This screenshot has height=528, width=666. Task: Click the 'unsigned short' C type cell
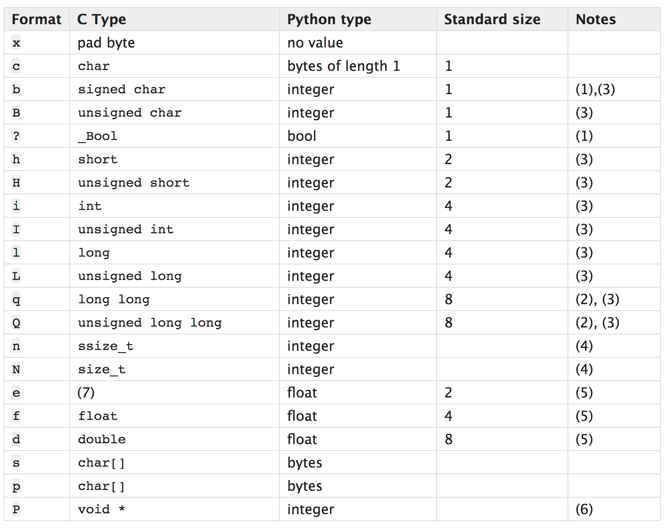(x=133, y=183)
